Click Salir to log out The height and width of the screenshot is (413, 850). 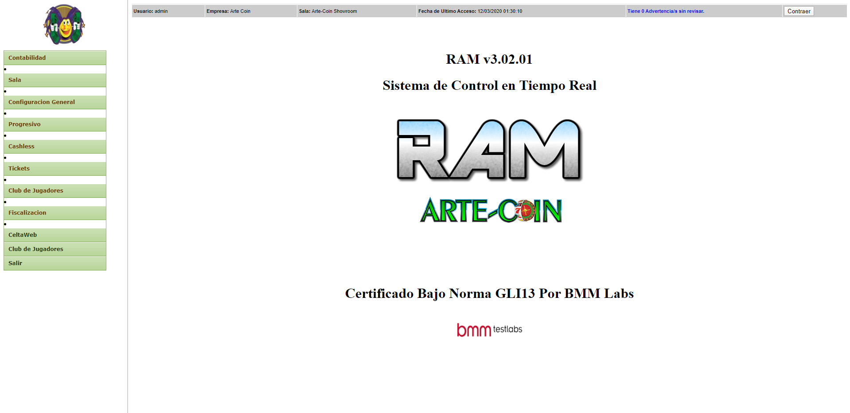[55, 263]
